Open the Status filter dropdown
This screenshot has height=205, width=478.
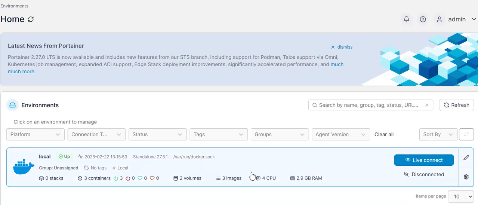coord(157,134)
